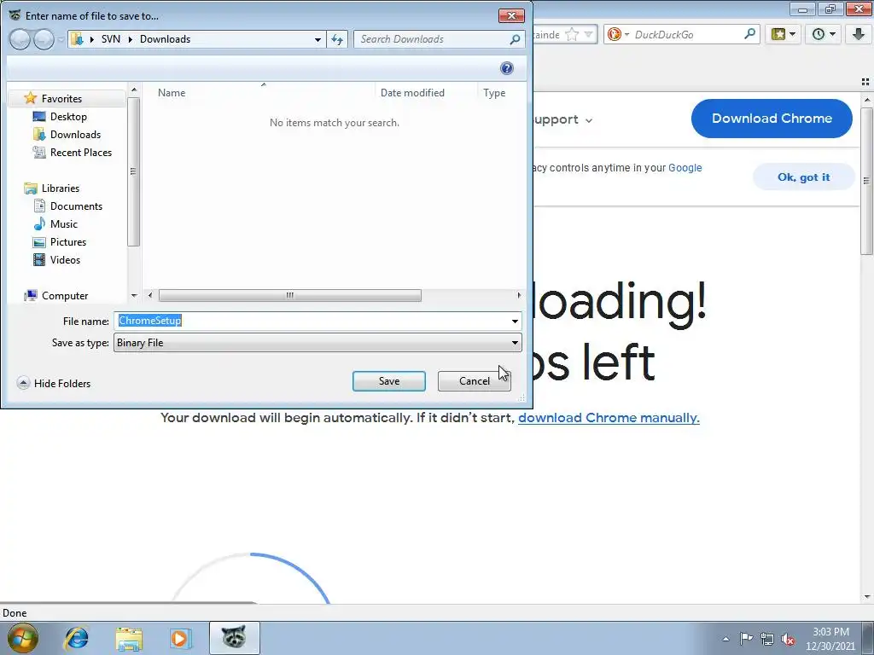Show hidden tray icons arrow
The height and width of the screenshot is (655, 874).
click(725, 639)
